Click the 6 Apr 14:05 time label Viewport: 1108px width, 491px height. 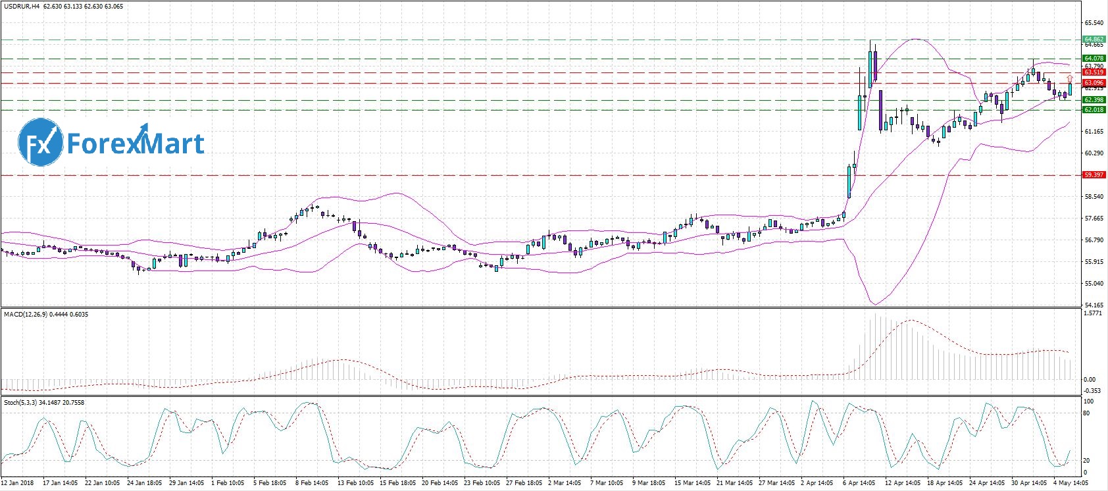point(859,483)
